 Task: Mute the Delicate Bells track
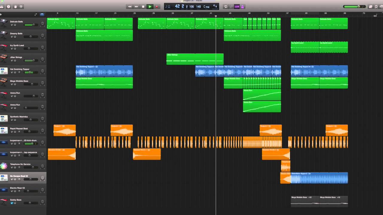[12, 25]
